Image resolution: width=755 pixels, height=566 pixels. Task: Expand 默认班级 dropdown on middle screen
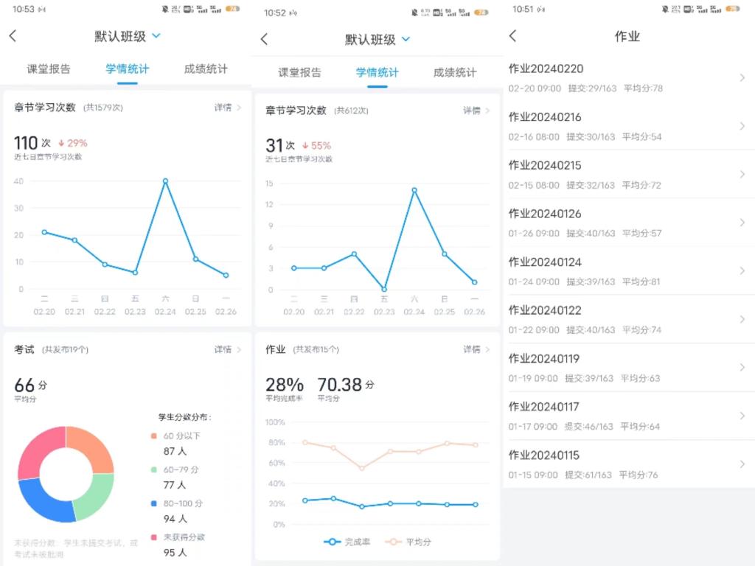(x=406, y=39)
